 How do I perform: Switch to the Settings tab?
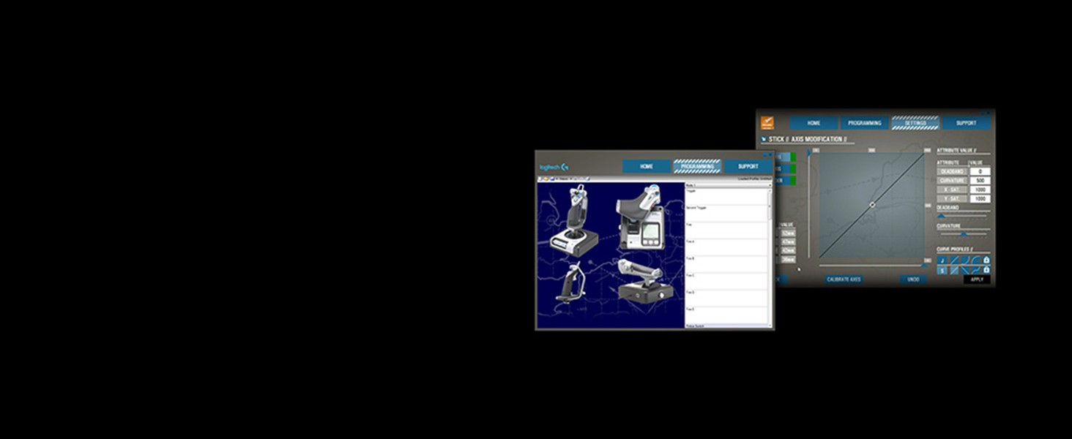[x=915, y=123]
